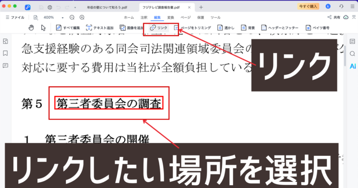Open the page thumbnails panel
This screenshot has width=358, height=188.
pos(5,41)
